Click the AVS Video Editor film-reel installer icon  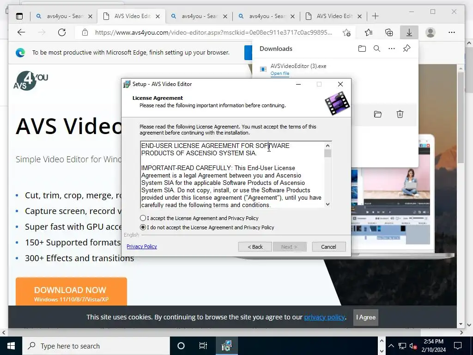point(337,103)
